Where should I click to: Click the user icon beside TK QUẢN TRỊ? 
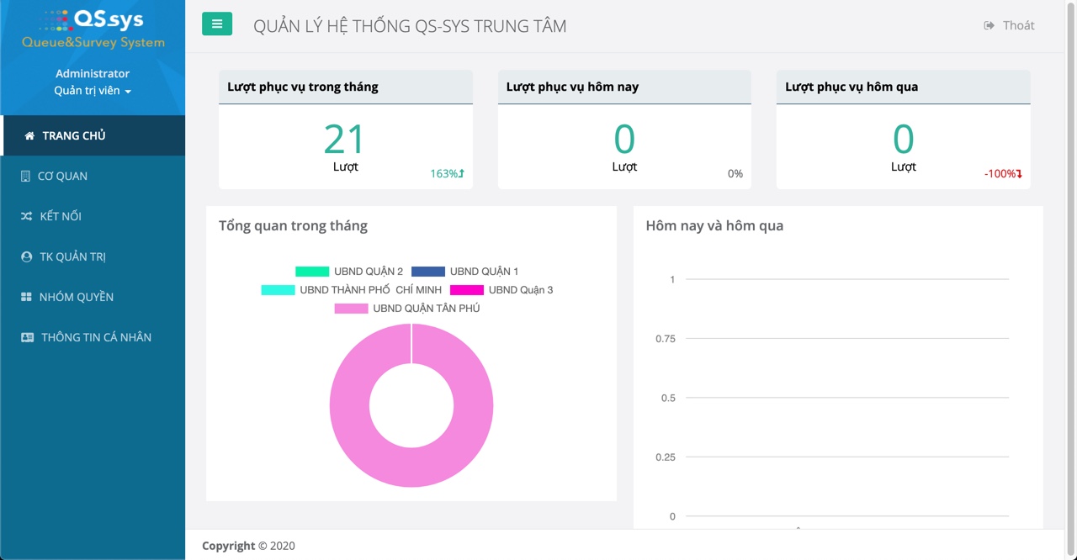26,257
